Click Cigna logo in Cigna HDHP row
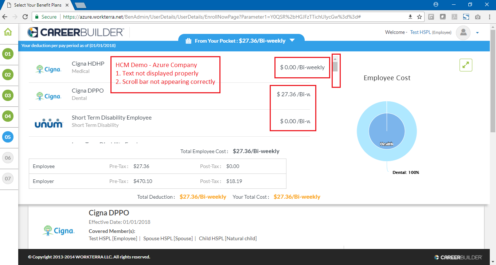 coord(48,69)
